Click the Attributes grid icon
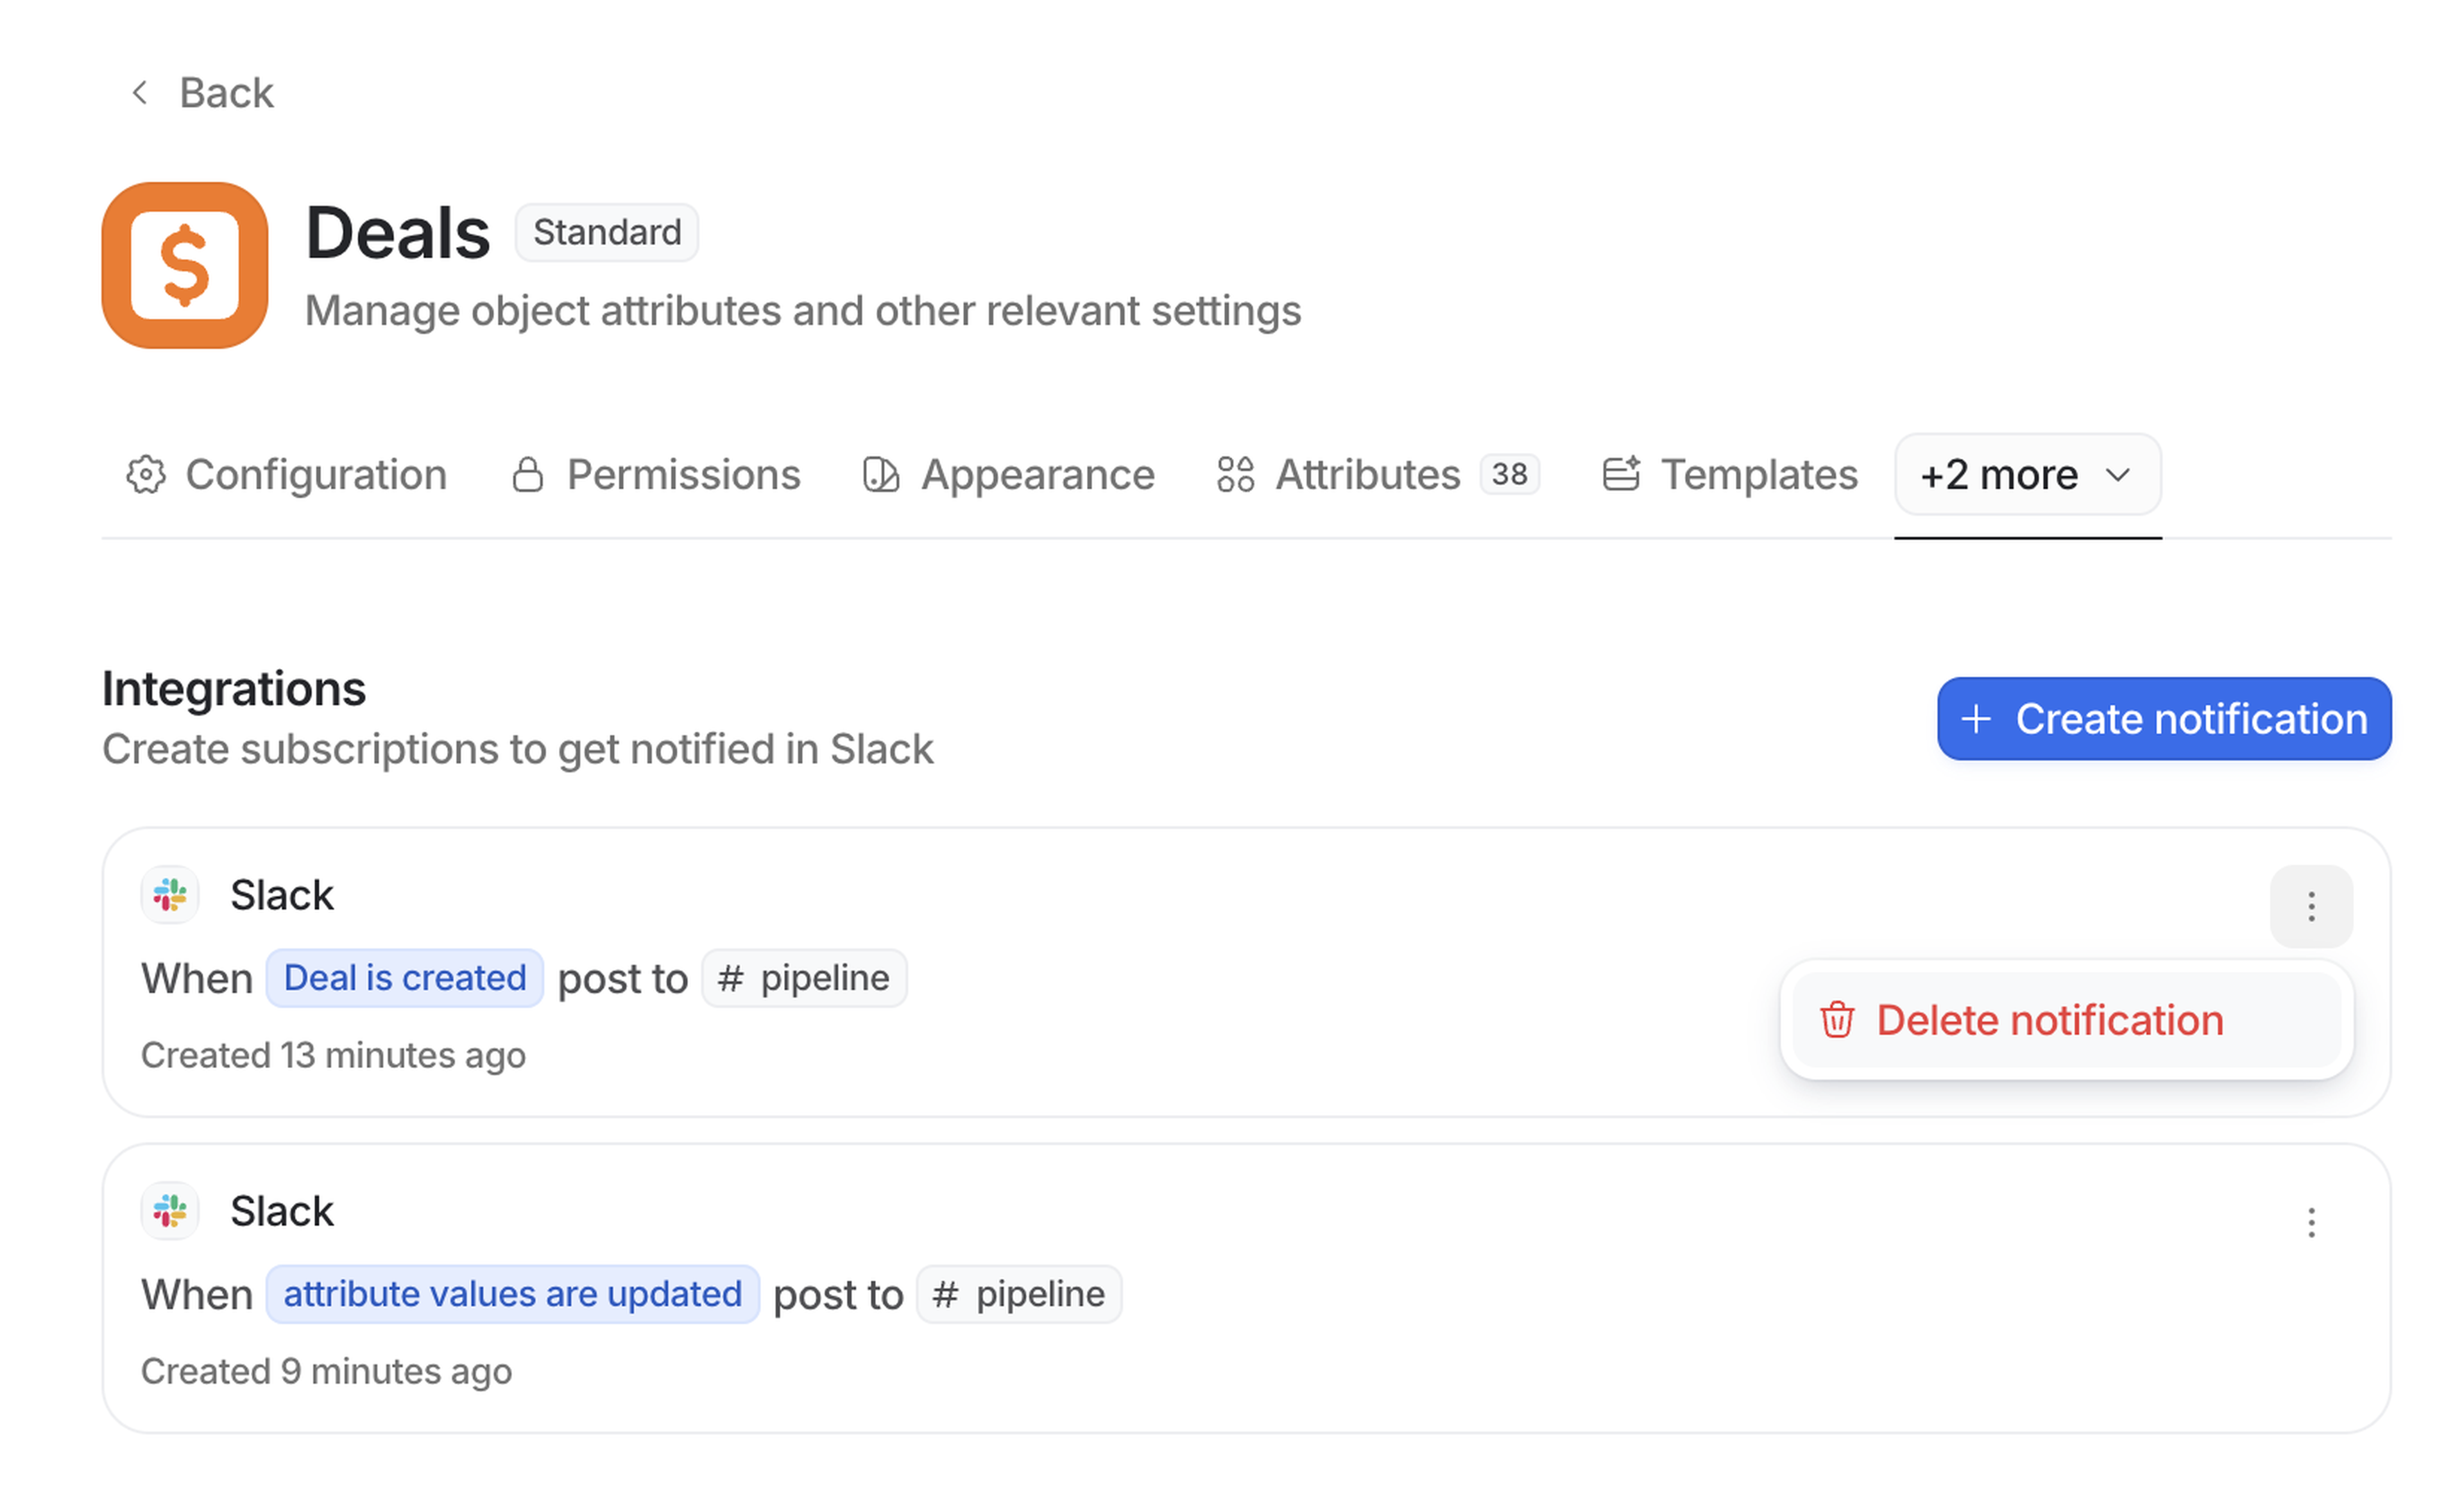2464x1512 pixels. pyautogui.click(x=1234, y=475)
